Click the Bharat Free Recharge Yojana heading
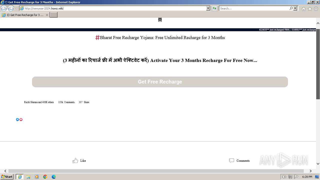This screenshot has width=320, height=180. (162, 37)
